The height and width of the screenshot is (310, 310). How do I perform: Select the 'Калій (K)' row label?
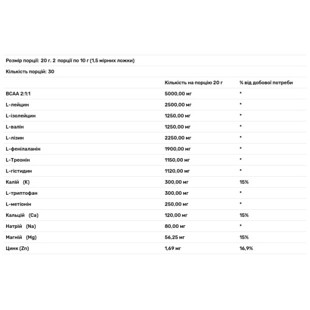pyautogui.click(x=18, y=182)
